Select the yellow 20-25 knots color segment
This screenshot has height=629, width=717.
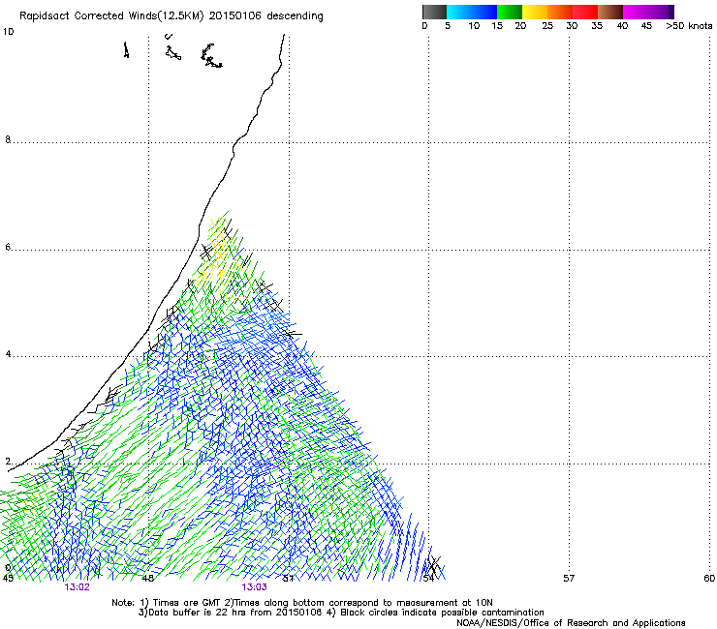pos(535,12)
